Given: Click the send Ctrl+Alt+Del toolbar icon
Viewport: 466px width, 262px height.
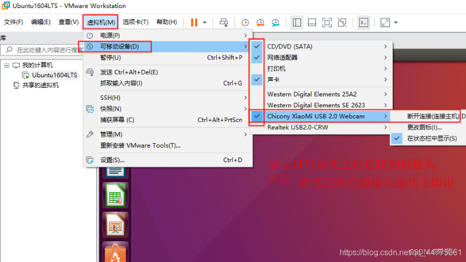Looking at the screenshot, I should pyautogui.click(x=224, y=23).
